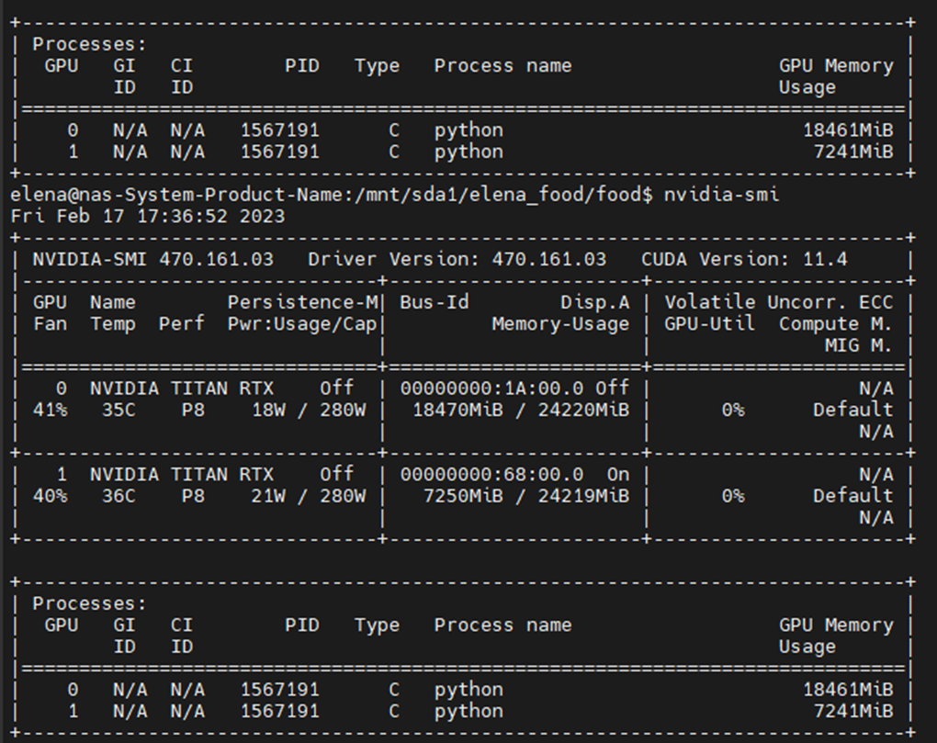Click PID 1567191 for GPU 0 in bottom table
This screenshot has height=743, width=937.
(x=279, y=689)
